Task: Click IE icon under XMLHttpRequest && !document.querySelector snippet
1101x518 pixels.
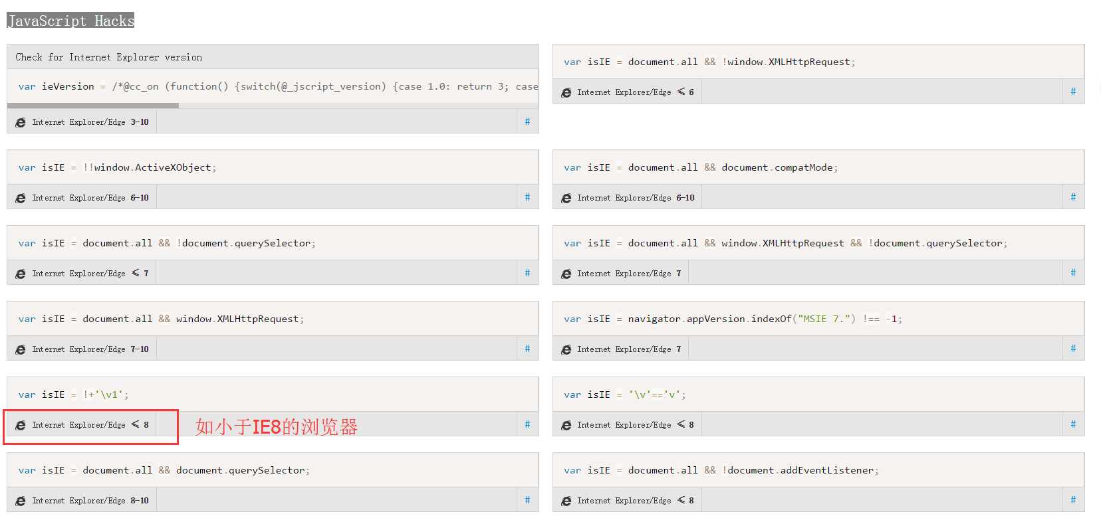Action: 566,274
